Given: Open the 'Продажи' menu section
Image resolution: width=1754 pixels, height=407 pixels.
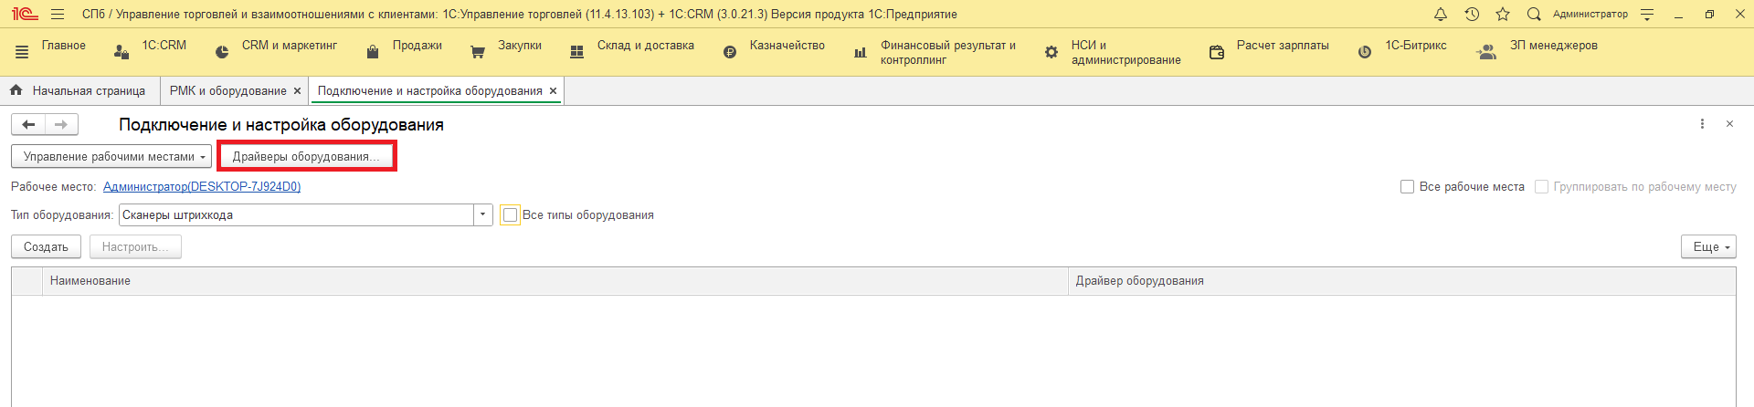Looking at the screenshot, I should pos(417,46).
